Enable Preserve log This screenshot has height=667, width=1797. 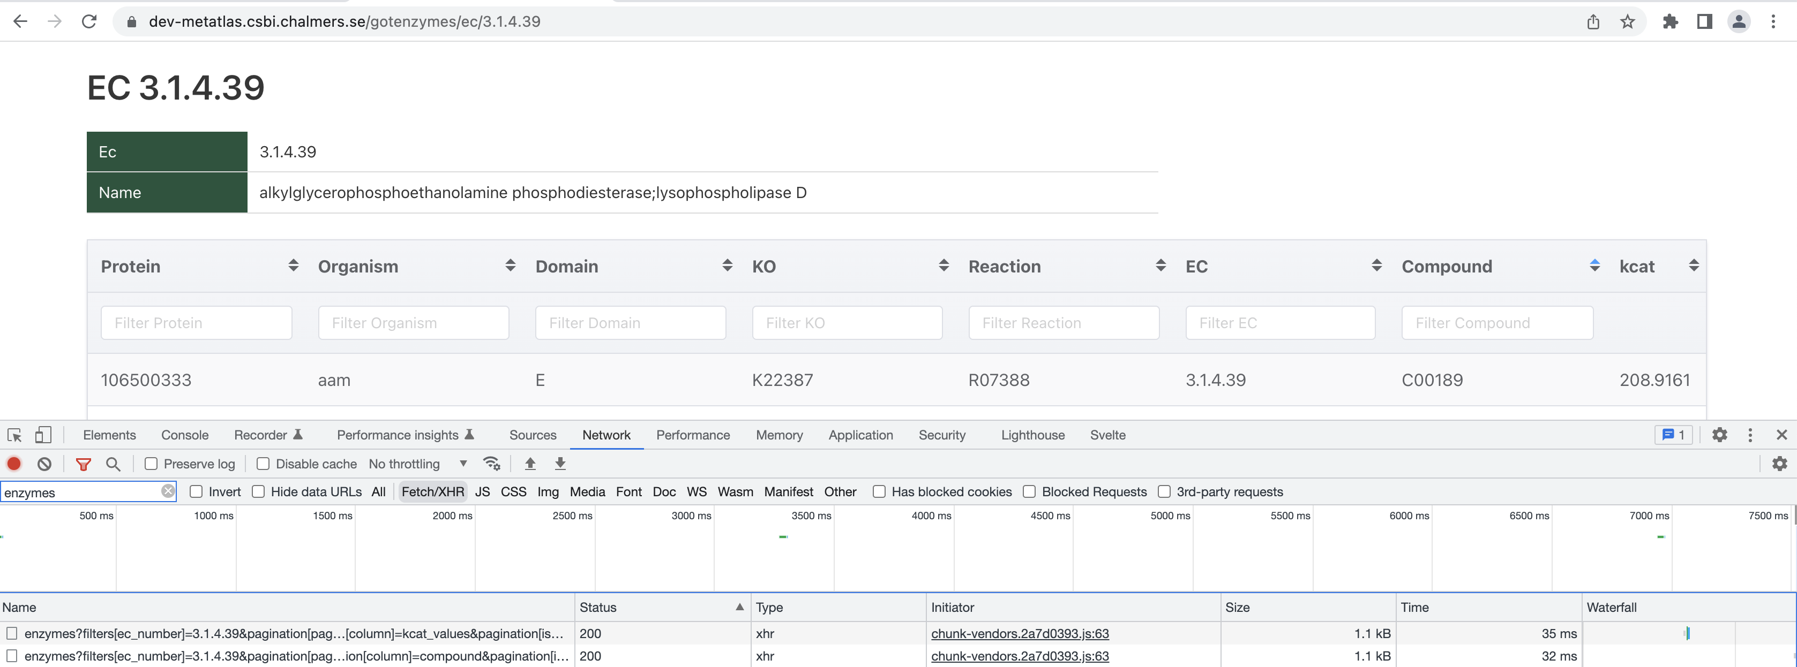(151, 464)
